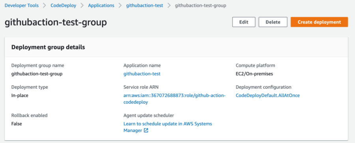Click the chevron after githubaction-test breadcrumb
This screenshot has width=355, height=143.
click(169, 6)
